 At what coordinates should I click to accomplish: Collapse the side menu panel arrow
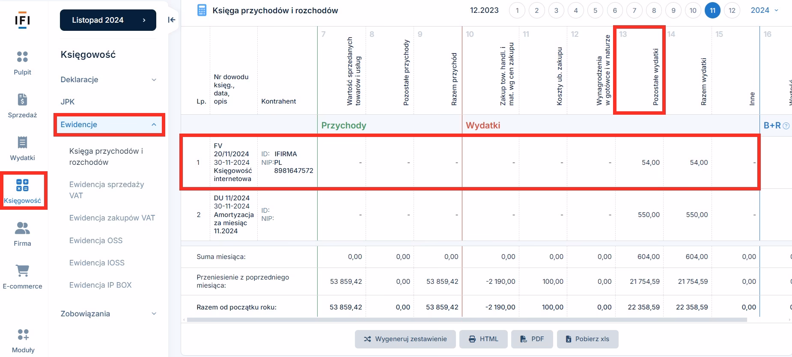[x=172, y=20]
